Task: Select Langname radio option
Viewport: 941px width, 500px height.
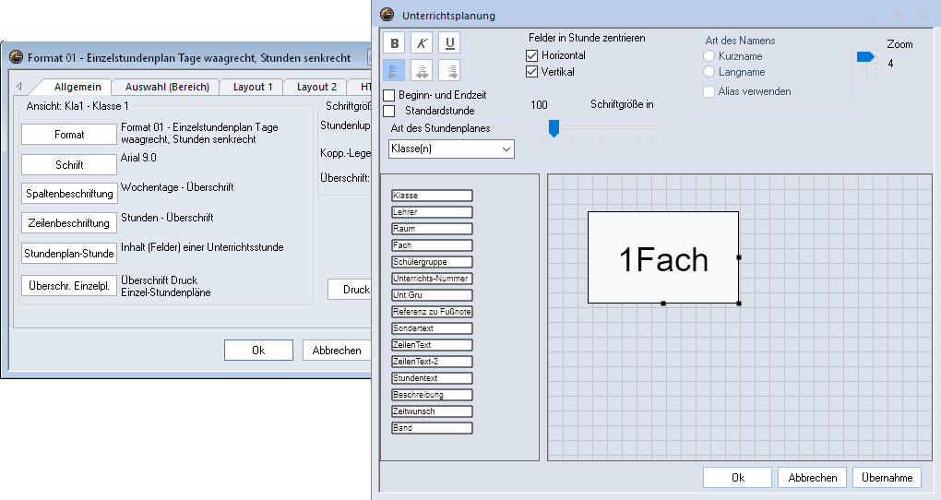Action: pyautogui.click(x=709, y=72)
